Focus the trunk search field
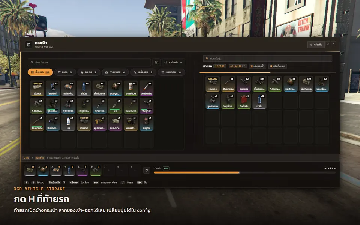The image size is (360, 225). coord(268,58)
